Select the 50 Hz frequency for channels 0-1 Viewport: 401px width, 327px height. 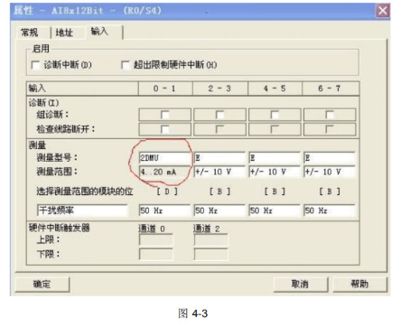(165, 210)
